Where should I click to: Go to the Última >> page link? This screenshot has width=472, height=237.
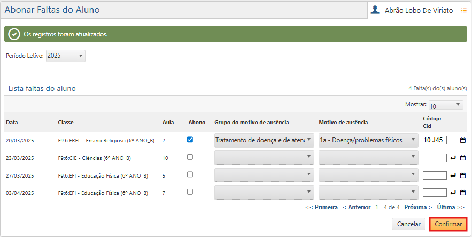pyautogui.click(x=451, y=207)
